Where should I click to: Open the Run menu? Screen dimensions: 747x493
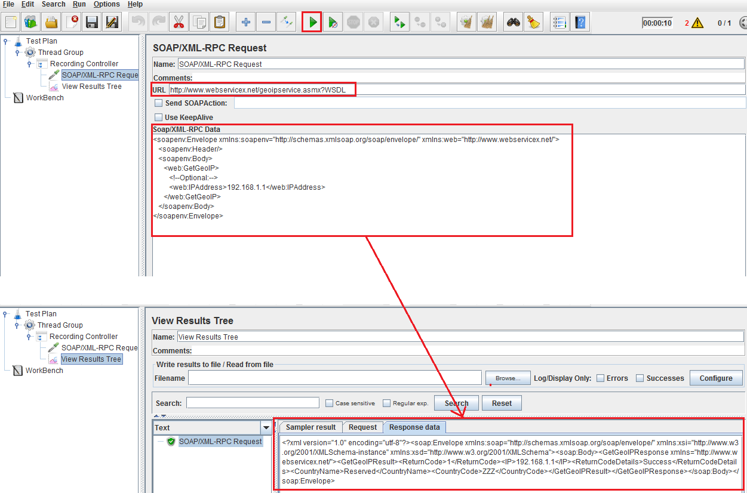click(79, 4)
